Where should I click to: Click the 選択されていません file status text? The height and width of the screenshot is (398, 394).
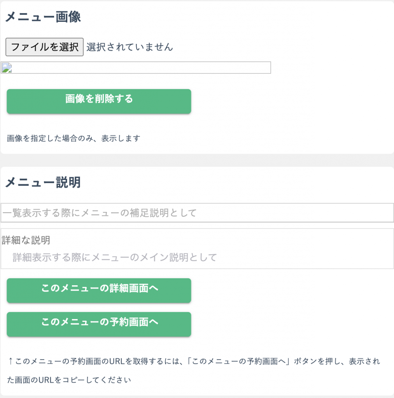pos(130,47)
